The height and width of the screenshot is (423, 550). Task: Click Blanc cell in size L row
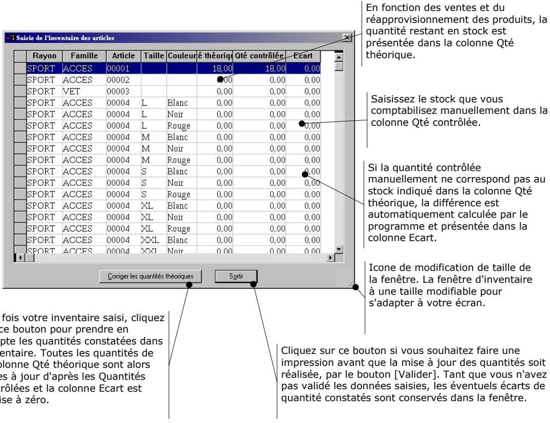pos(182,103)
